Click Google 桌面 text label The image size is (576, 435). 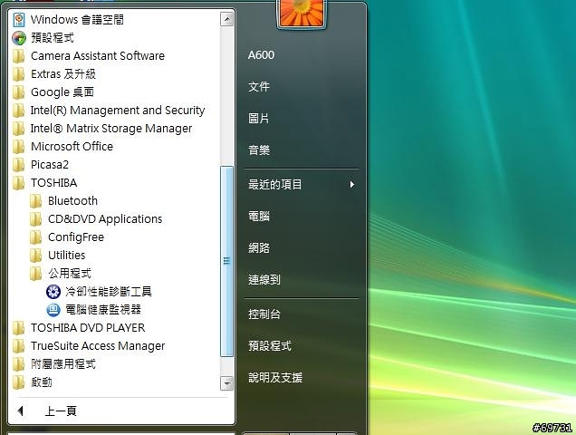click(x=62, y=92)
